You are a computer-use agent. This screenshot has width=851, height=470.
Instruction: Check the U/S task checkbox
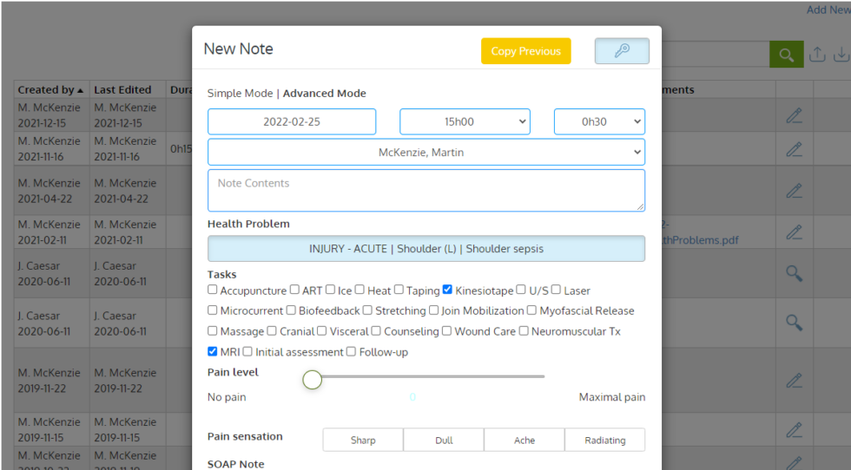(x=521, y=290)
